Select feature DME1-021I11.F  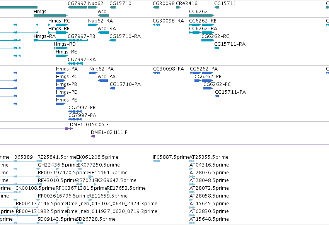point(93,136)
